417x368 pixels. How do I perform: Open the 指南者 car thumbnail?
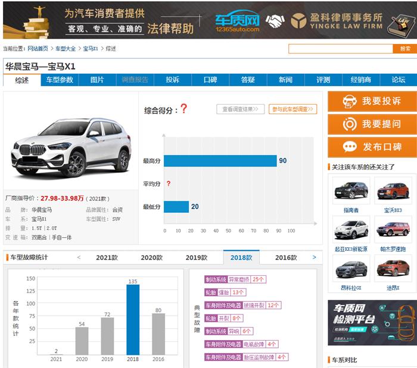[x=351, y=190]
